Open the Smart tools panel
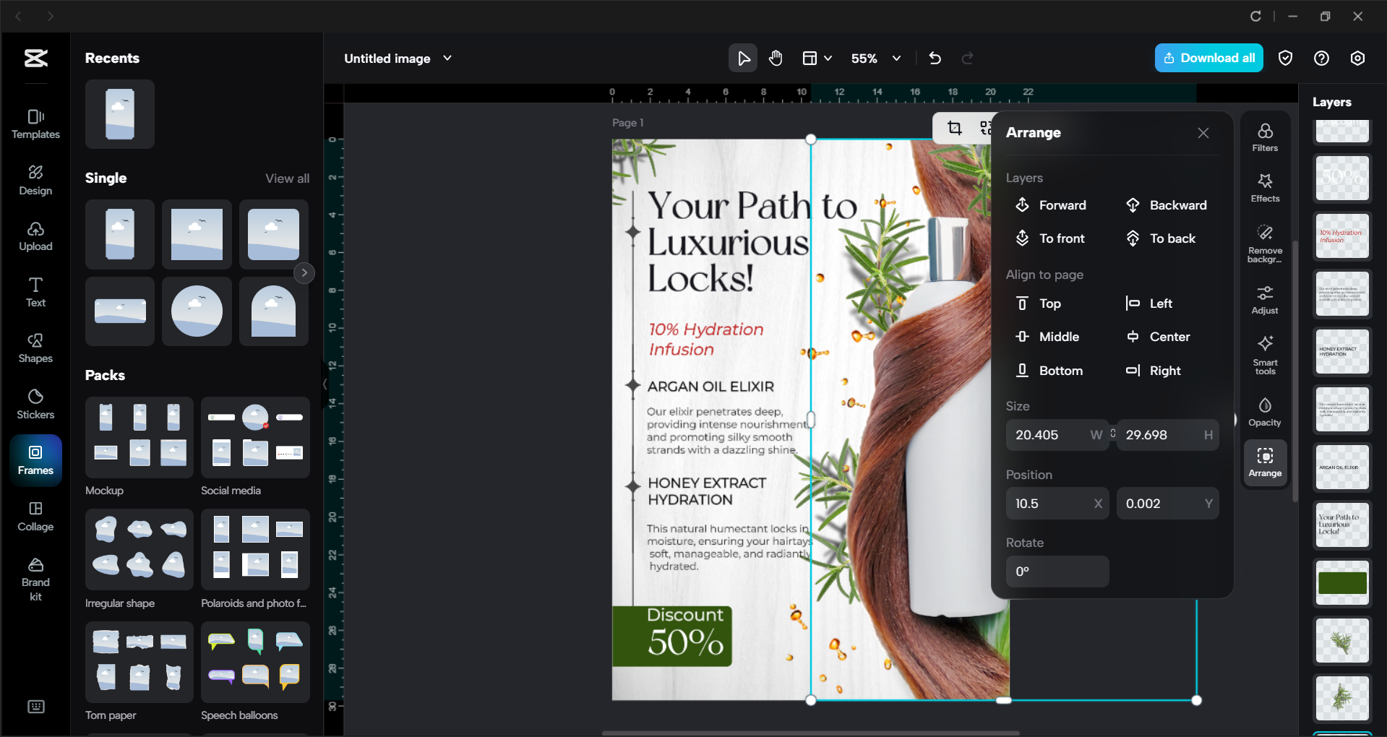This screenshot has height=737, width=1387. [x=1264, y=354]
